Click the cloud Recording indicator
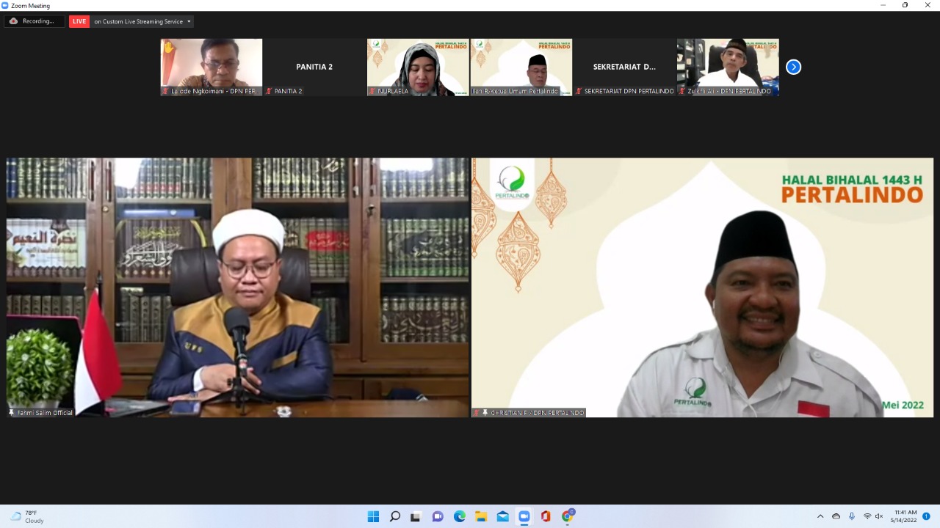The height and width of the screenshot is (528, 940). pyautogui.click(x=33, y=21)
